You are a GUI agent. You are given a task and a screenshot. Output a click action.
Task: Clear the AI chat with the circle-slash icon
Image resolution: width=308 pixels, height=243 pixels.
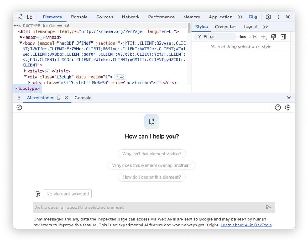click(x=19, y=107)
